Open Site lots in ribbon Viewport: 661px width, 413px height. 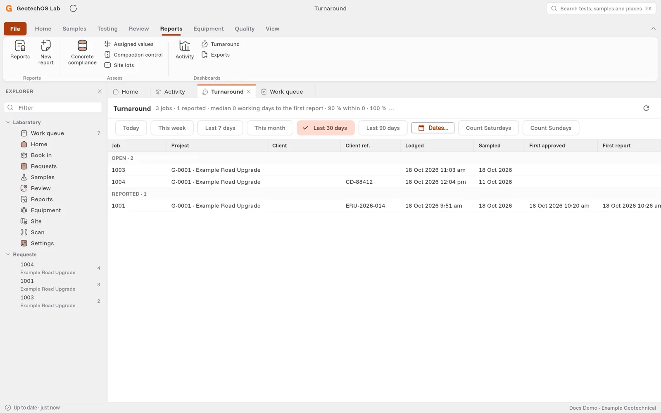click(119, 65)
